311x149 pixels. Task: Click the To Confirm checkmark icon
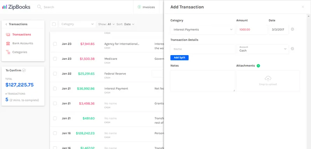(x=24, y=71)
